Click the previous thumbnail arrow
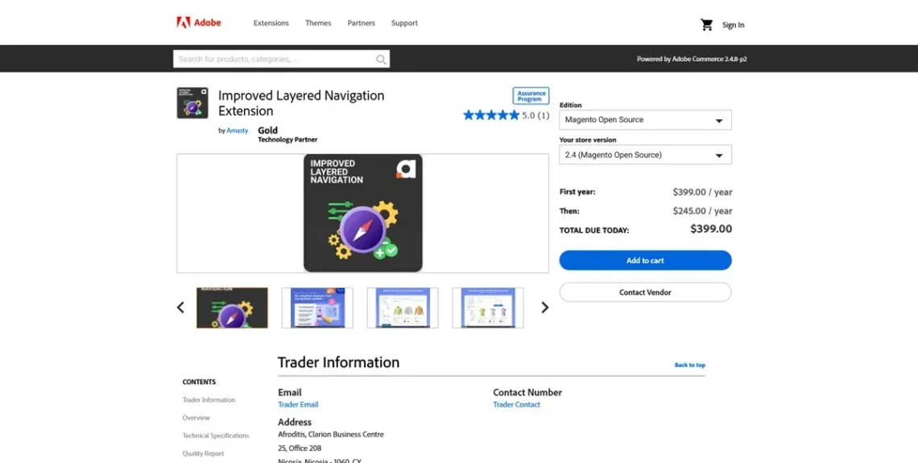 180,308
